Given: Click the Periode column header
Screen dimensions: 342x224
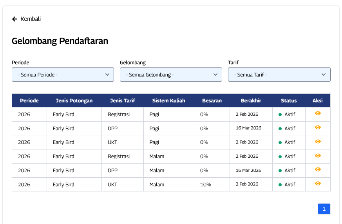Looking at the screenshot, I should click(29, 100).
